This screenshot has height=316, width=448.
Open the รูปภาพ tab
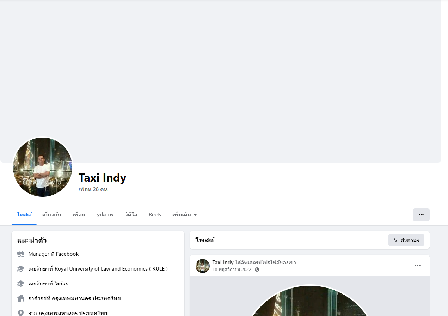[105, 215]
